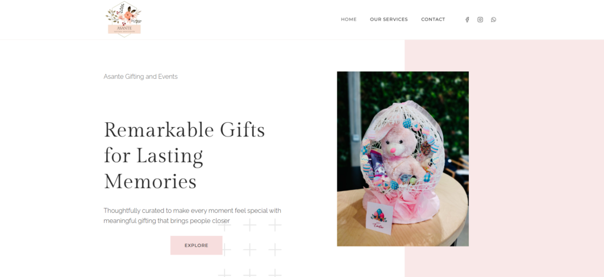Viewport: 604px width, 277px height.
Task: Open the Our Services menu item
Action: pos(389,19)
